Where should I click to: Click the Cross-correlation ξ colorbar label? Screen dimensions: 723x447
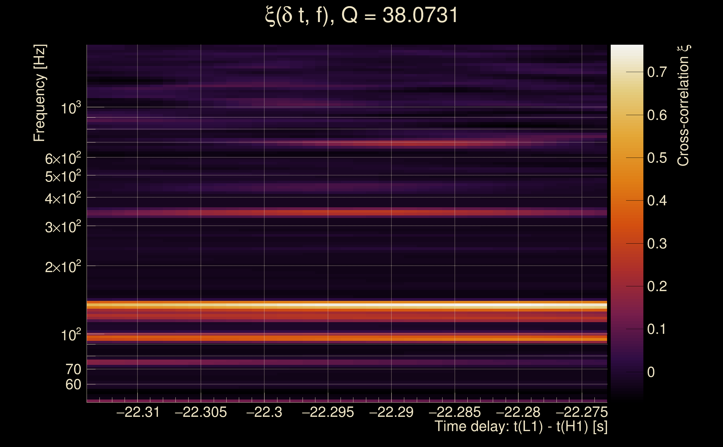click(x=683, y=106)
